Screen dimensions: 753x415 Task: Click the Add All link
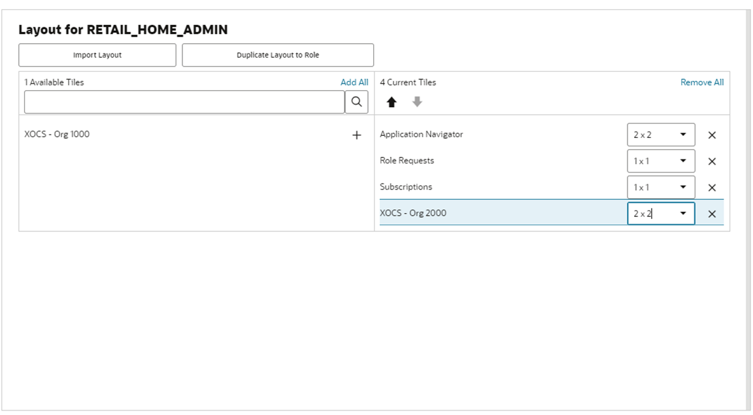[353, 82]
